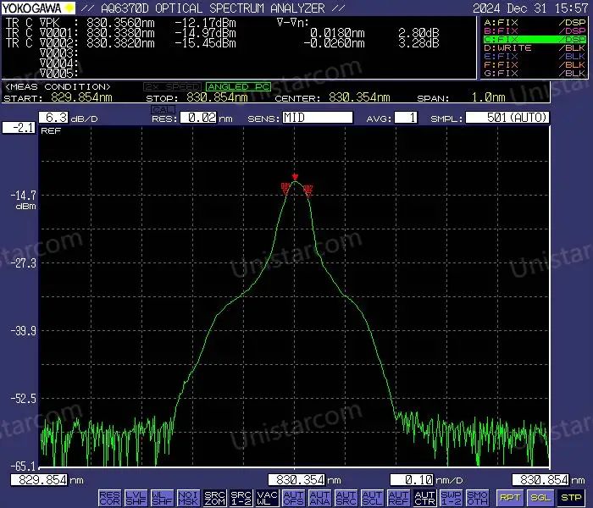Select the LVL SHF indicator
Image resolution: width=593 pixels, height=508 pixels.
136,498
